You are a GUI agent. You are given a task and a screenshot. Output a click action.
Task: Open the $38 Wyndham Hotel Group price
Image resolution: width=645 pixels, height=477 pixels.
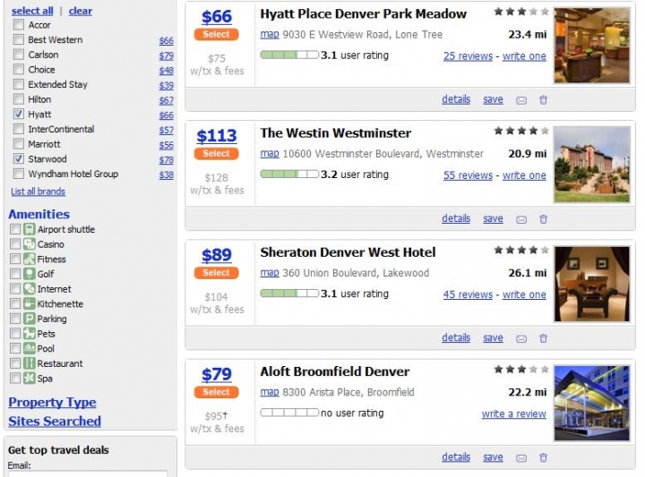pyautogui.click(x=167, y=175)
